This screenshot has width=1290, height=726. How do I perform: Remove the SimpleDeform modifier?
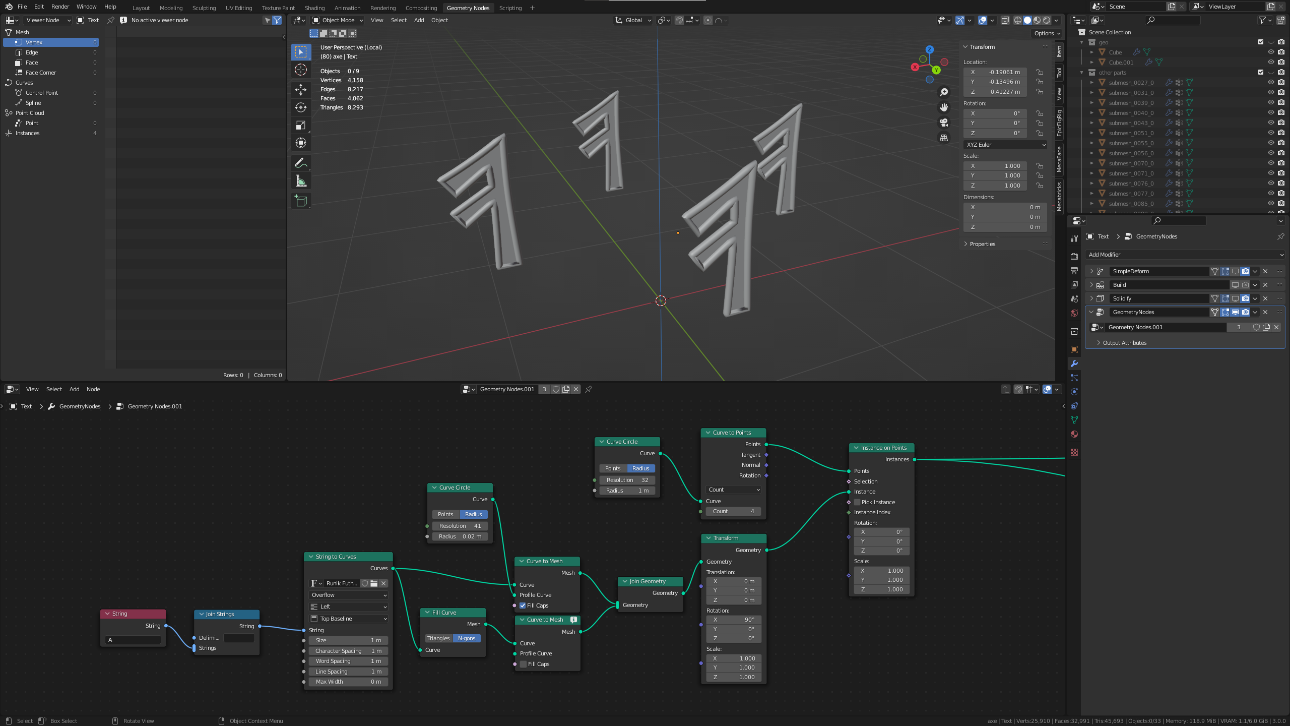click(x=1265, y=271)
